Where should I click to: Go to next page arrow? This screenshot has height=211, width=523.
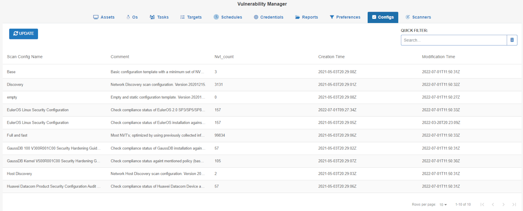(x=503, y=204)
